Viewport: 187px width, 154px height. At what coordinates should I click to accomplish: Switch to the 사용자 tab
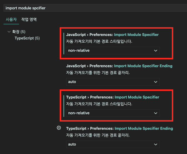click(11, 19)
